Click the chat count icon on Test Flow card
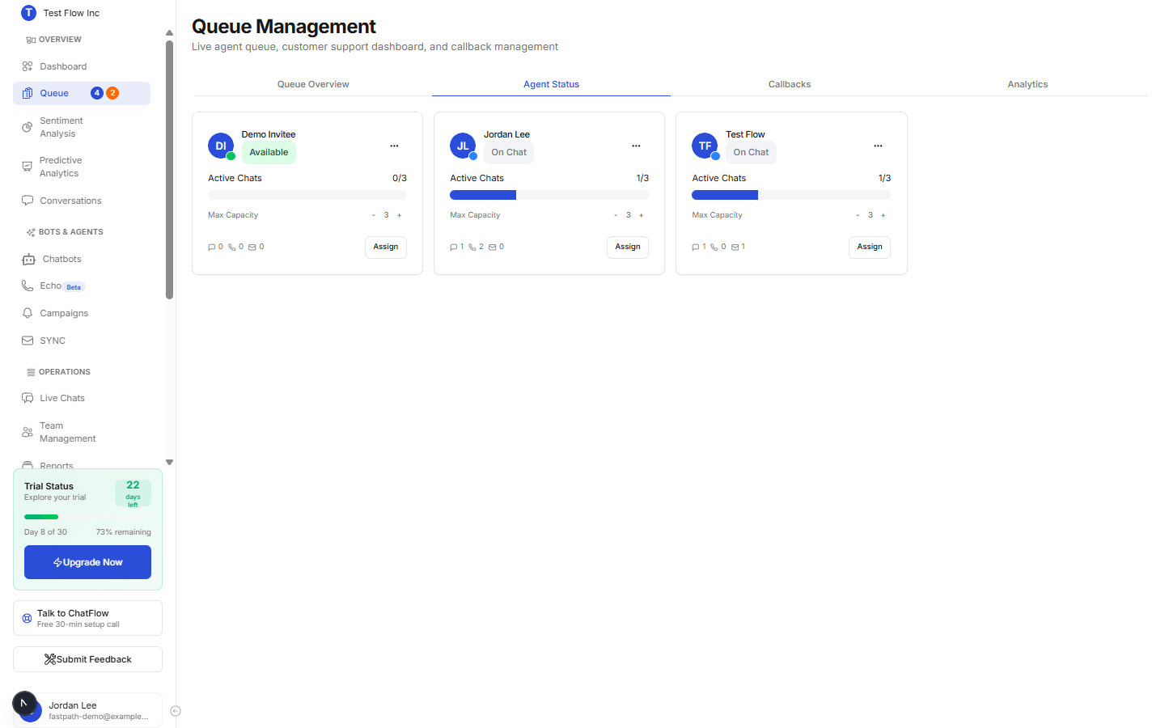The width and height of the screenshot is (1165, 728). point(696,248)
